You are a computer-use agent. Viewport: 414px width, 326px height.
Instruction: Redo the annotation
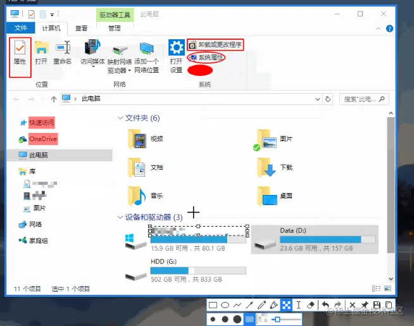coord(337,305)
